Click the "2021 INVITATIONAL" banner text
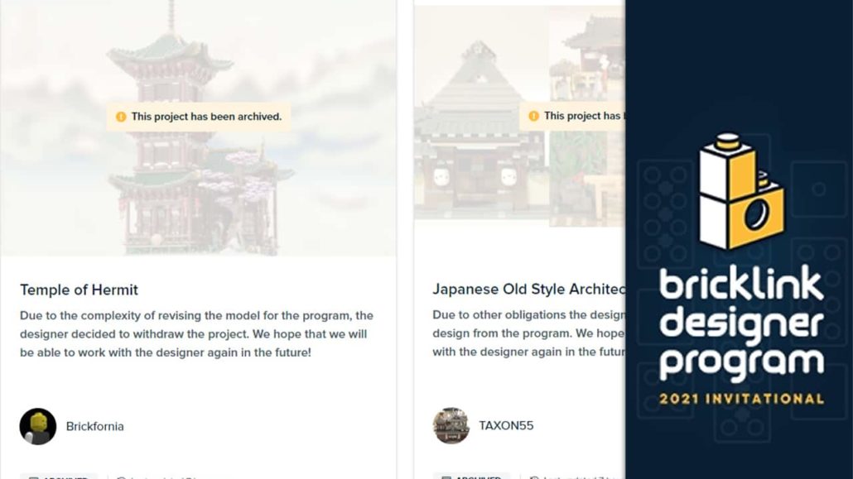The image size is (853, 479). [741, 399]
